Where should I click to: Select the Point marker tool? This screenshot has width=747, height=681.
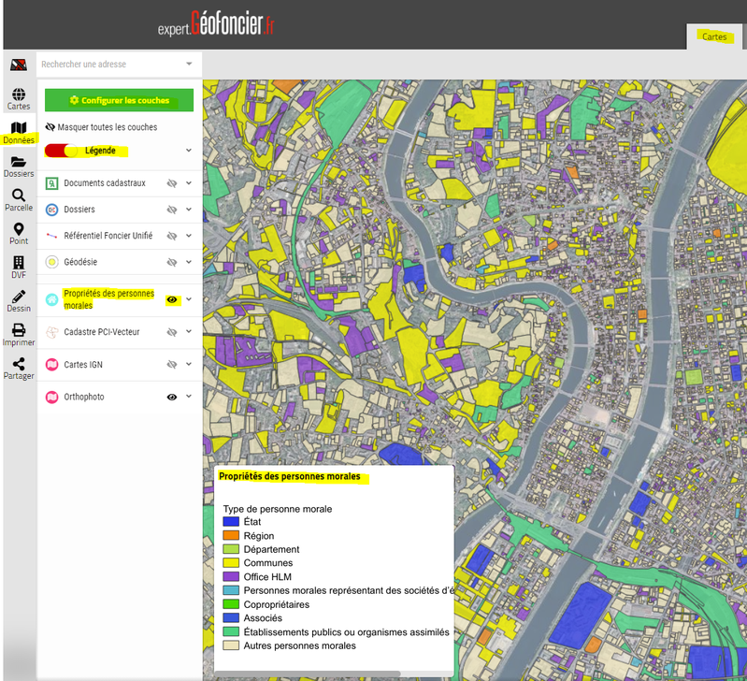pyautogui.click(x=19, y=229)
